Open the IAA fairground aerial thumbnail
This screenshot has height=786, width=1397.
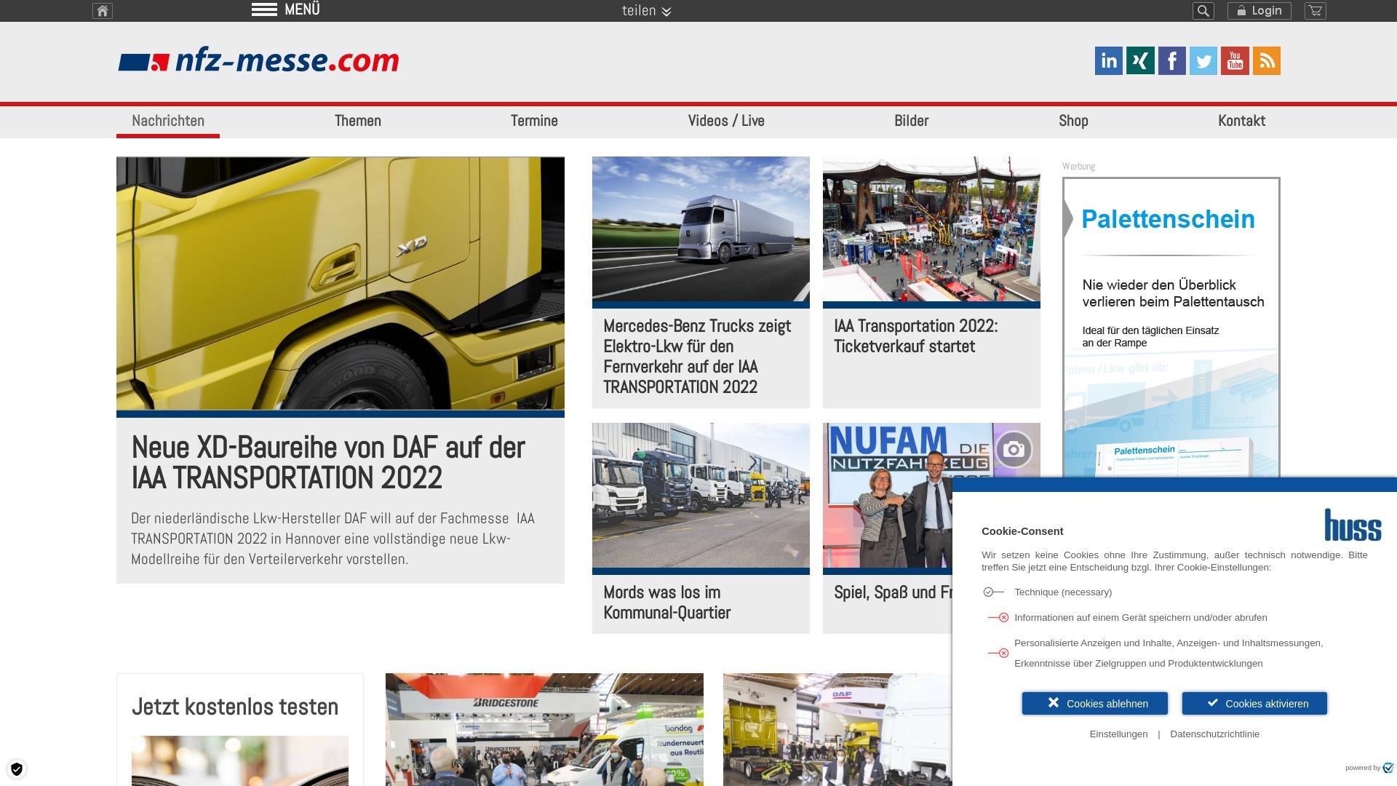tap(931, 229)
